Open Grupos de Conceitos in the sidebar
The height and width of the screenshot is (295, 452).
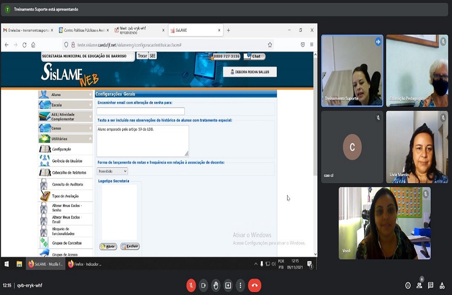coord(65,243)
